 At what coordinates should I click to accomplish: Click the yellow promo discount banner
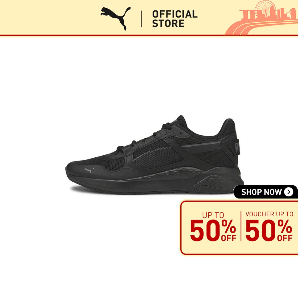tap(239, 227)
